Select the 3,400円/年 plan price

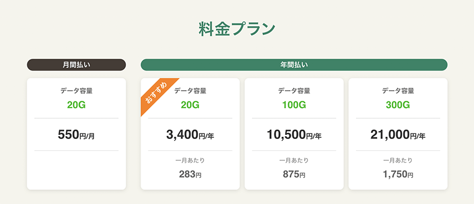pyautogui.click(x=190, y=135)
